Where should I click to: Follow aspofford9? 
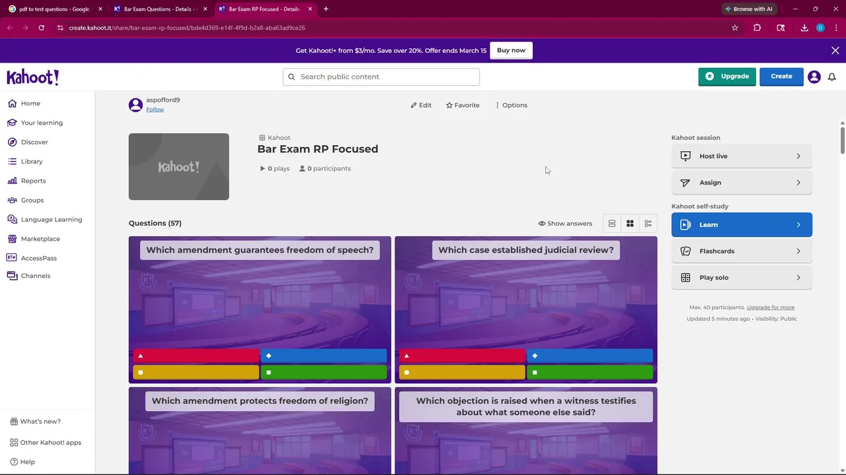[x=155, y=110]
